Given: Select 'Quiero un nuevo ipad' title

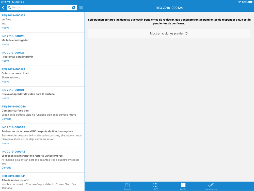Looking at the screenshot, I should tap(15, 73).
